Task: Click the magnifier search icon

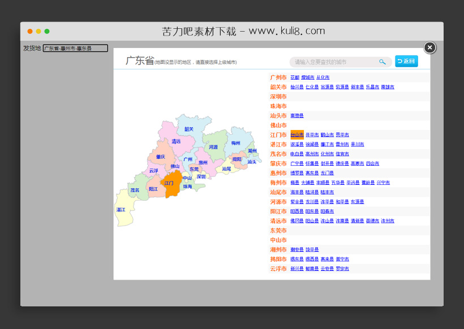Action: (x=383, y=62)
